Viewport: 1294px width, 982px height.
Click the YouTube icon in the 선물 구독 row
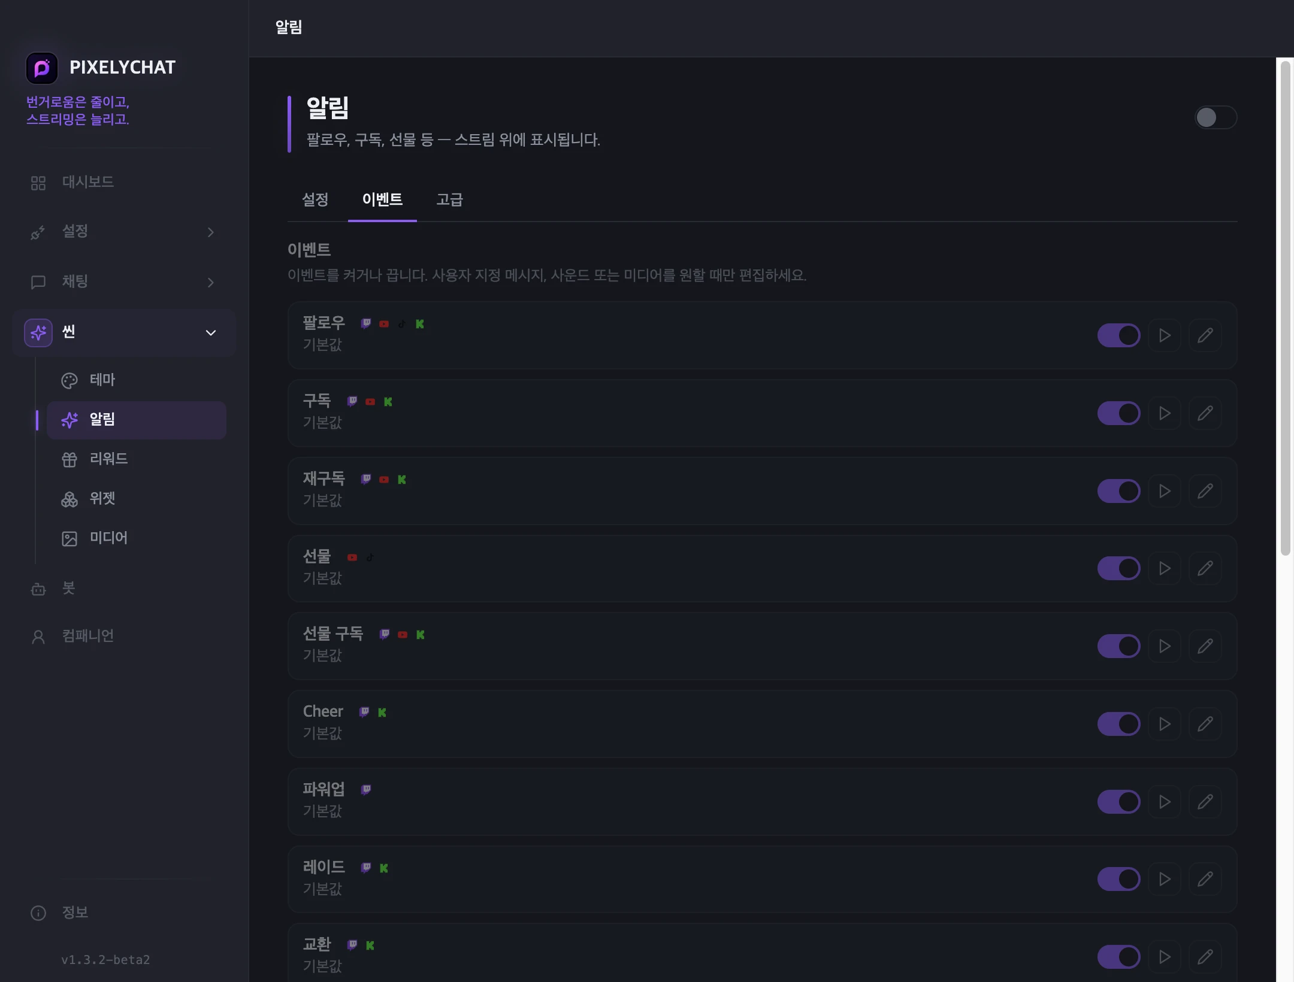[x=403, y=635]
